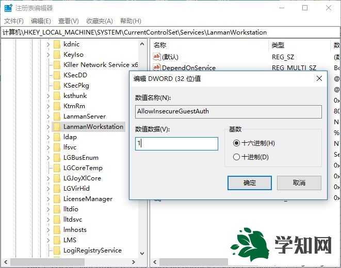Click the tree pane scroll up arrow
The height and width of the screenshot is (268, 341).
point(142,44)
